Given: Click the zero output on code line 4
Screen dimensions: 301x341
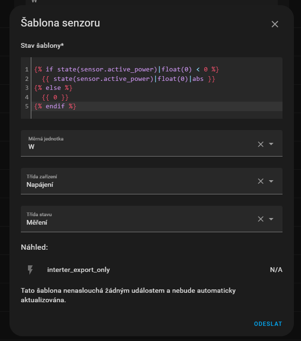Looking at the screenshot, I should [55, 97].
